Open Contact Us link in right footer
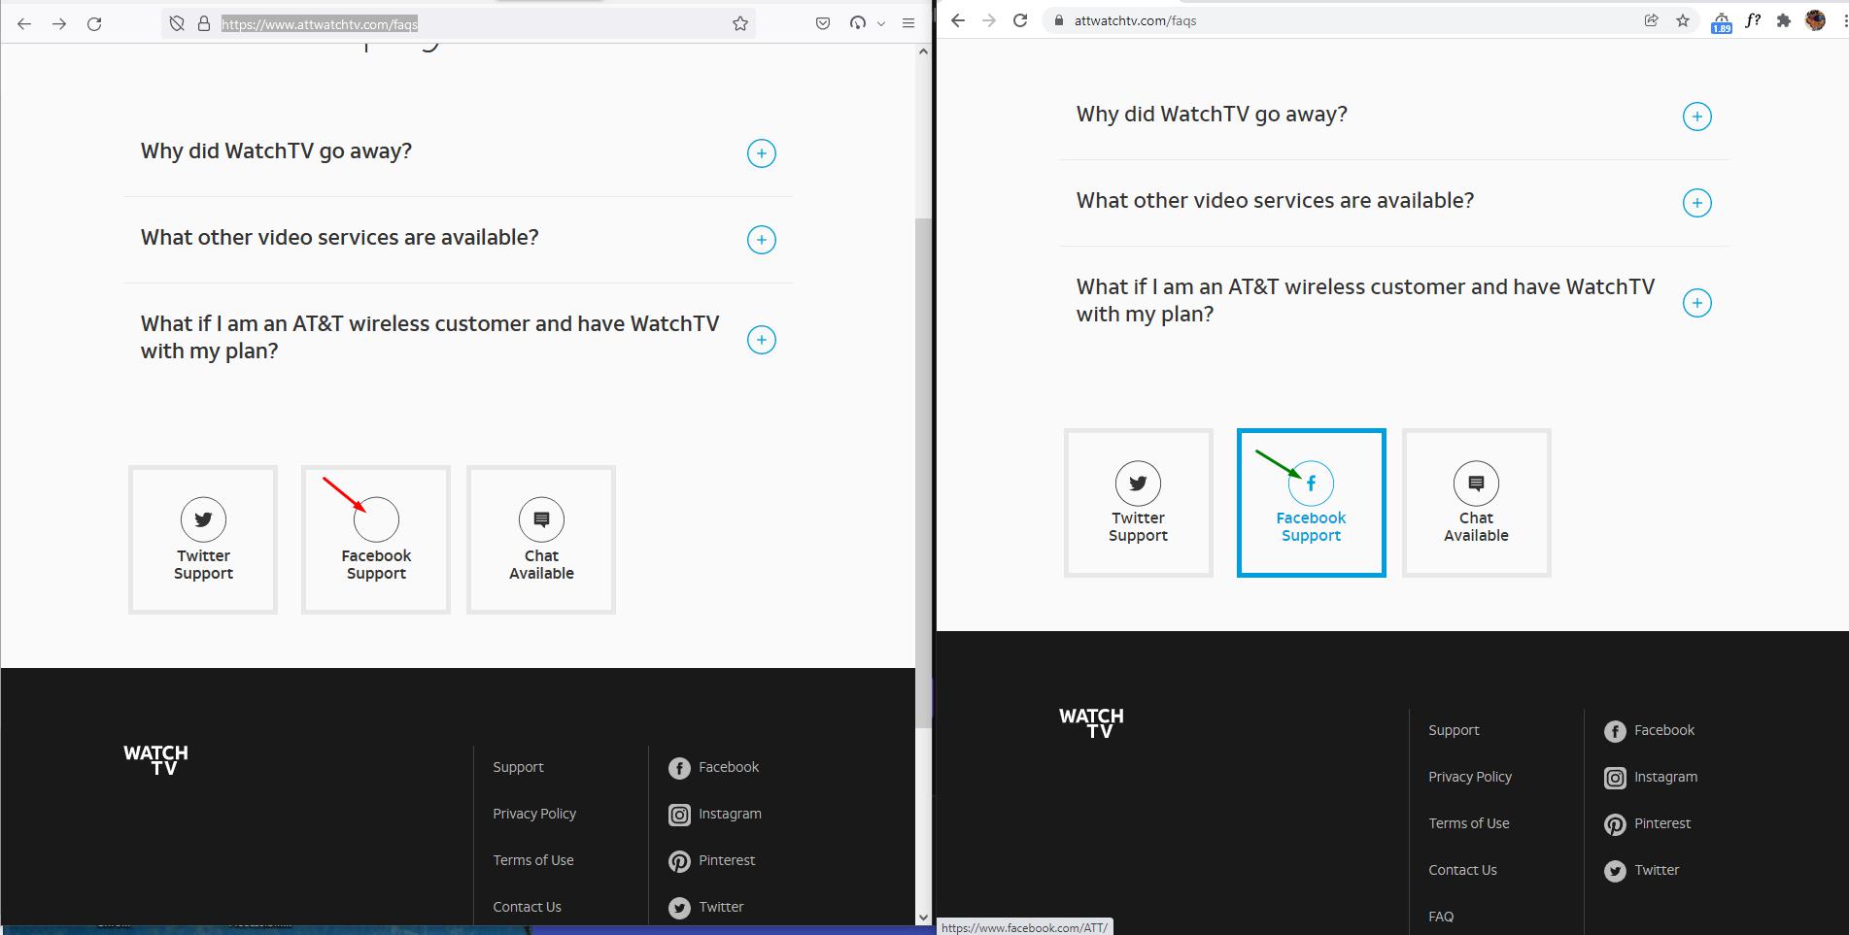Viewport: 1849px width, 935px height. pyautogui.click(x=1462, y=870)
